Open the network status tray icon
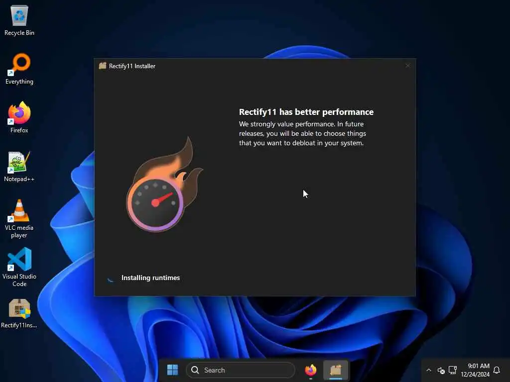510x382 pixels. pos(452,370)
